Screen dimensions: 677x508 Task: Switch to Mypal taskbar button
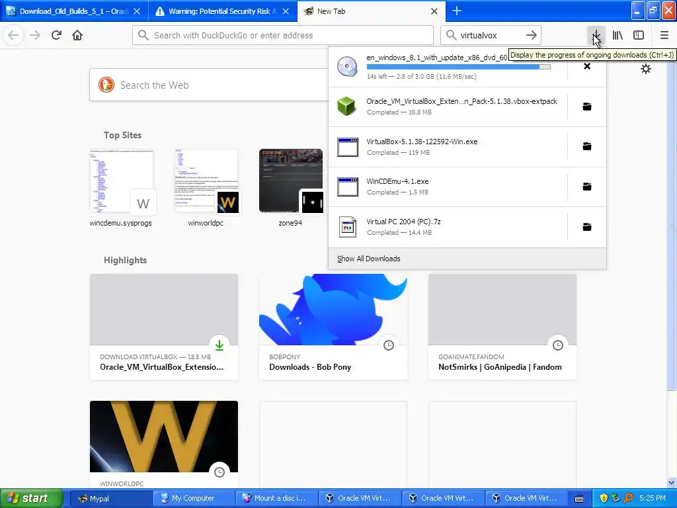[110, 498]
